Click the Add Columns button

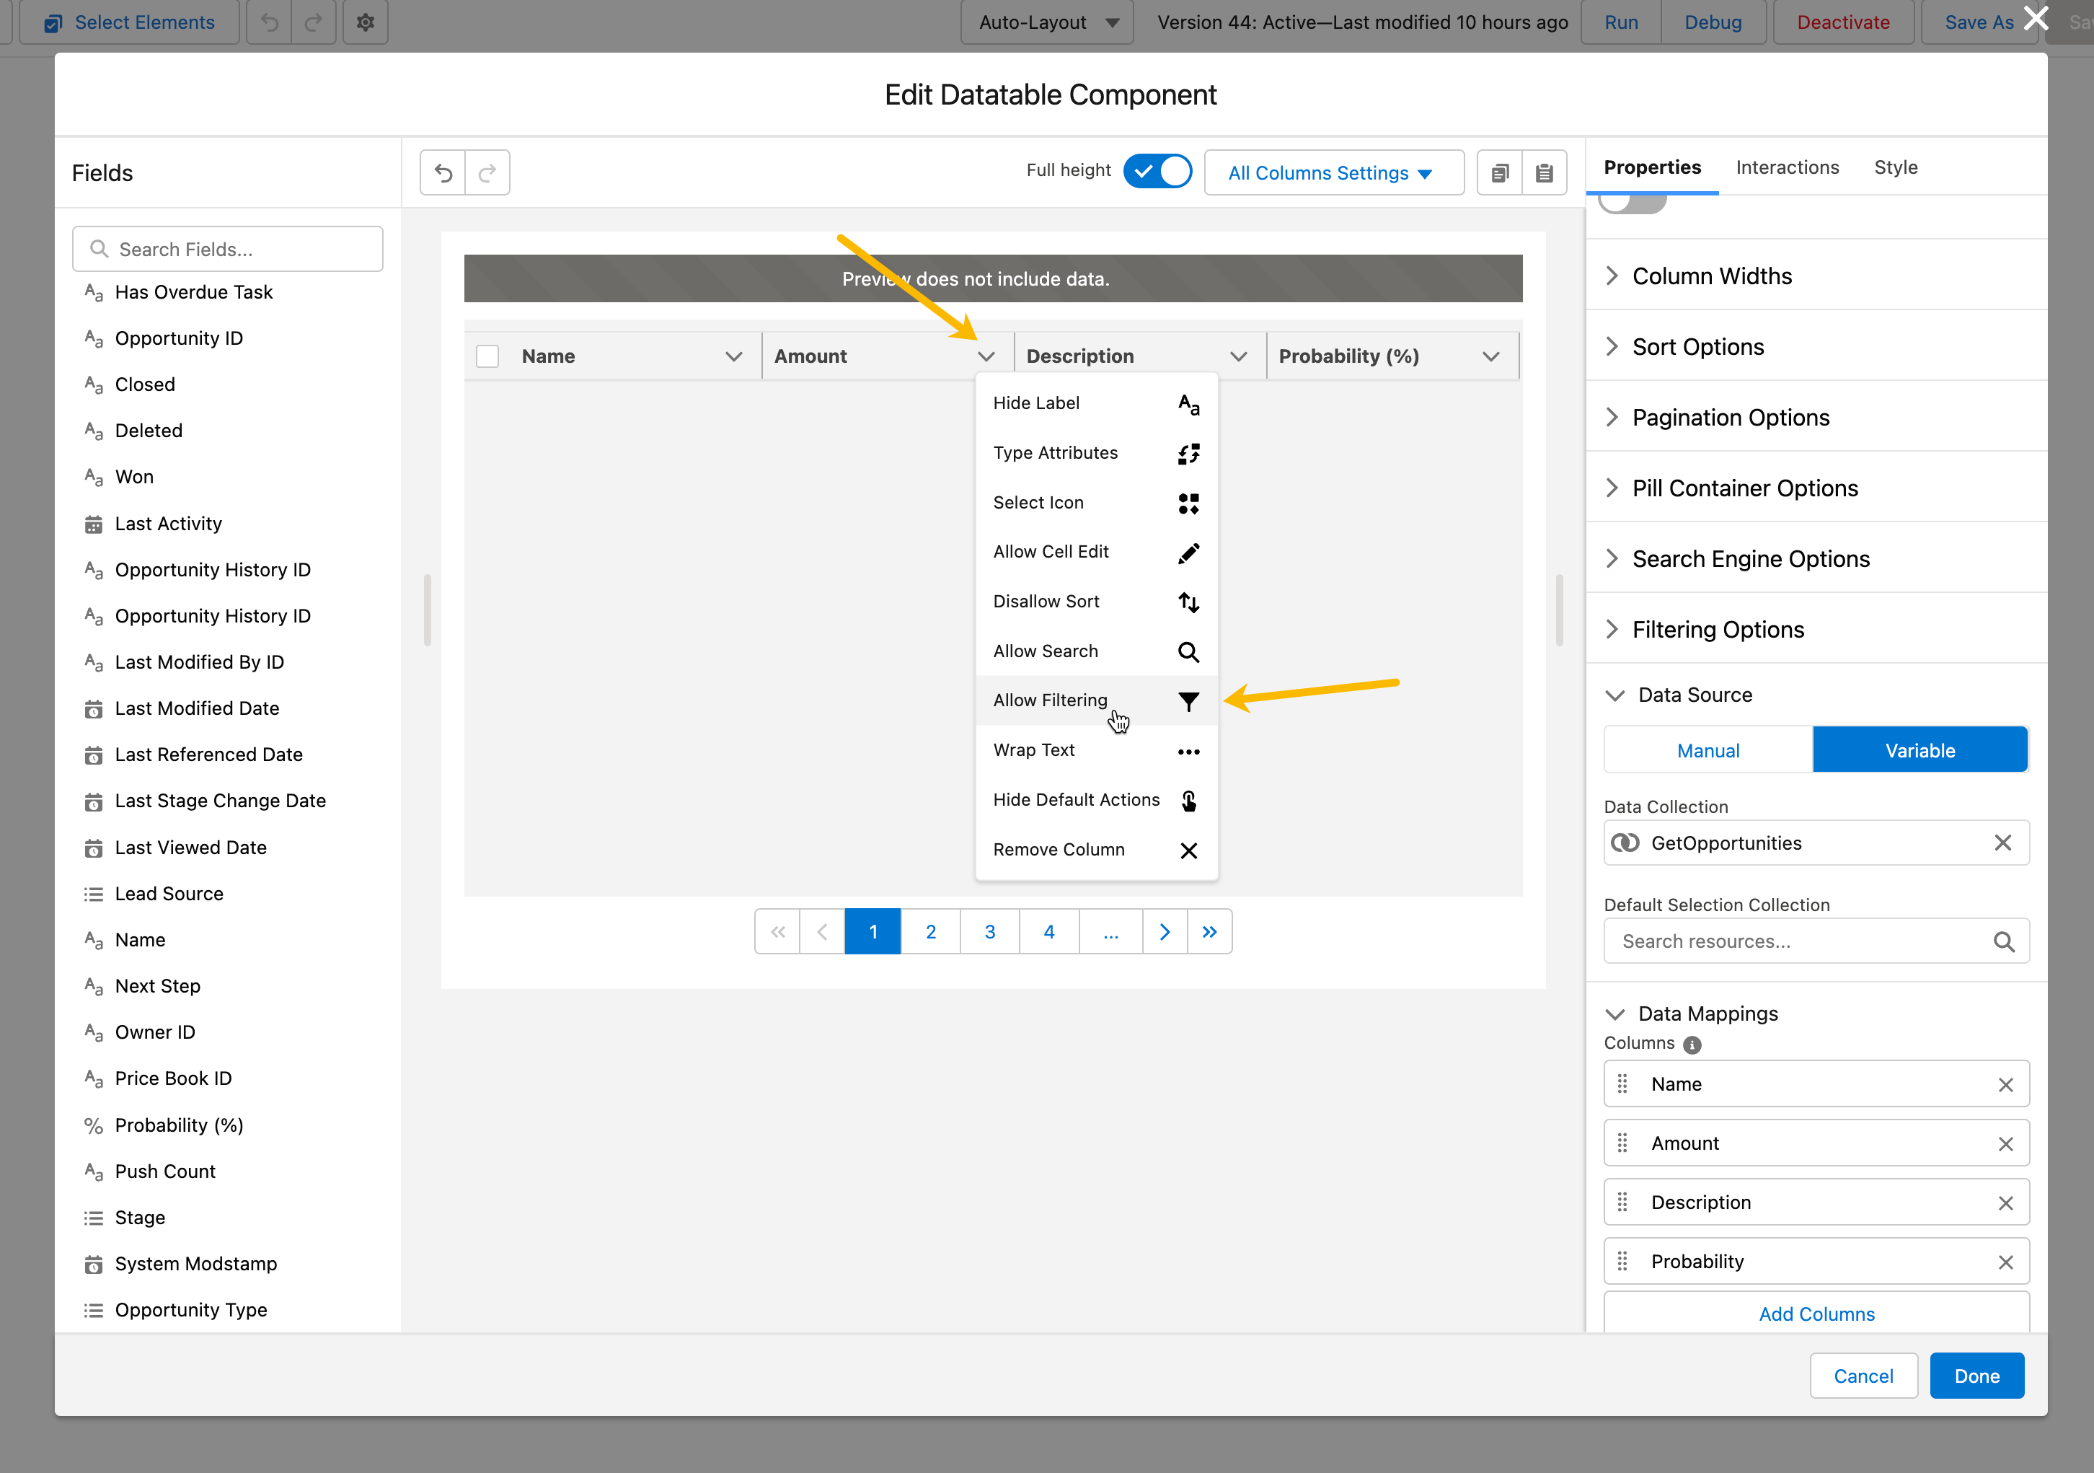(x=1816, y=1314)
